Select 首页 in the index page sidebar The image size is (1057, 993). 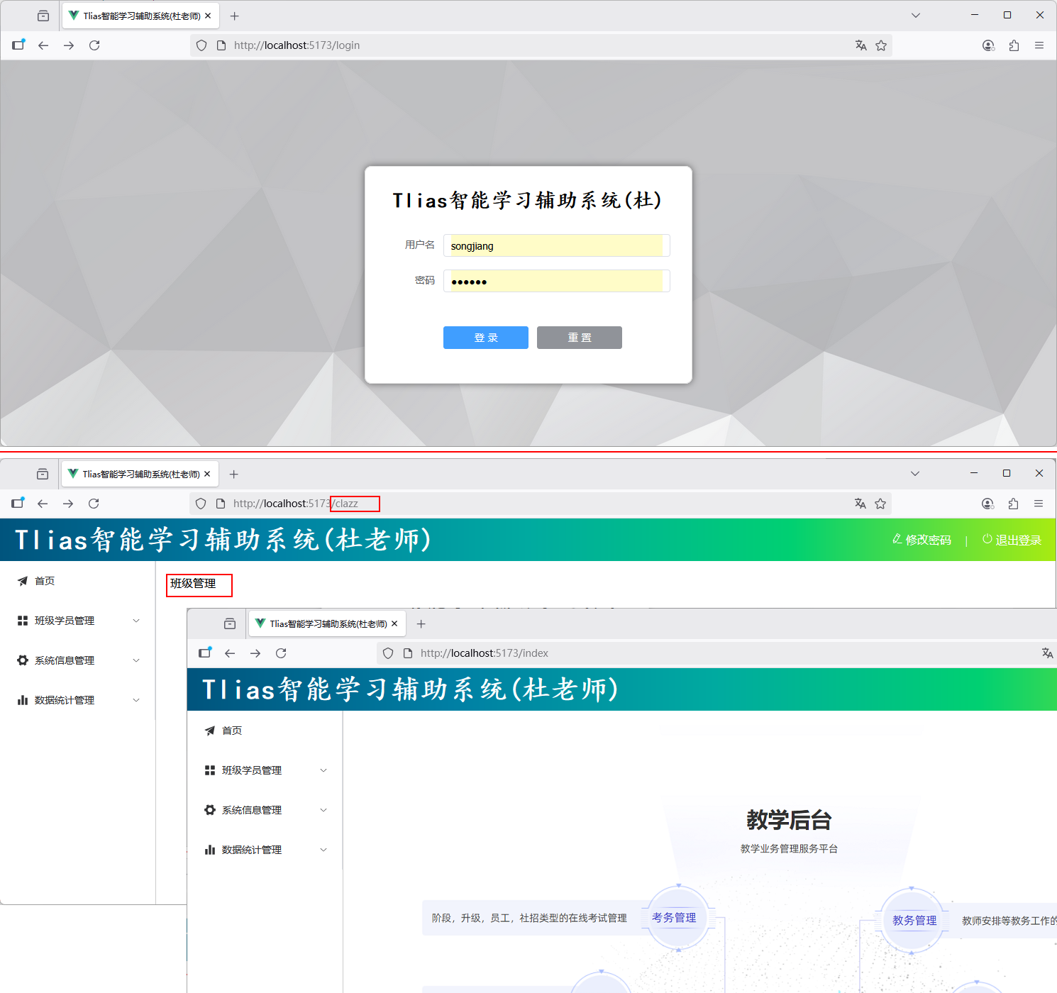(x=231, y=731)
